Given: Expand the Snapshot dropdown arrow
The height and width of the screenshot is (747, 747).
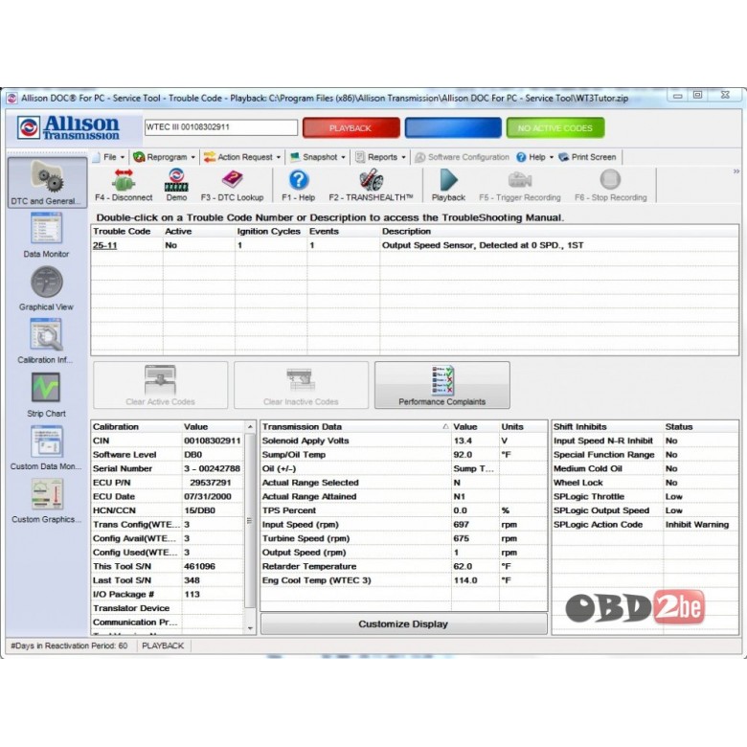Looking at the screenshot, I should pyautogui.click(x=343, y=157).
